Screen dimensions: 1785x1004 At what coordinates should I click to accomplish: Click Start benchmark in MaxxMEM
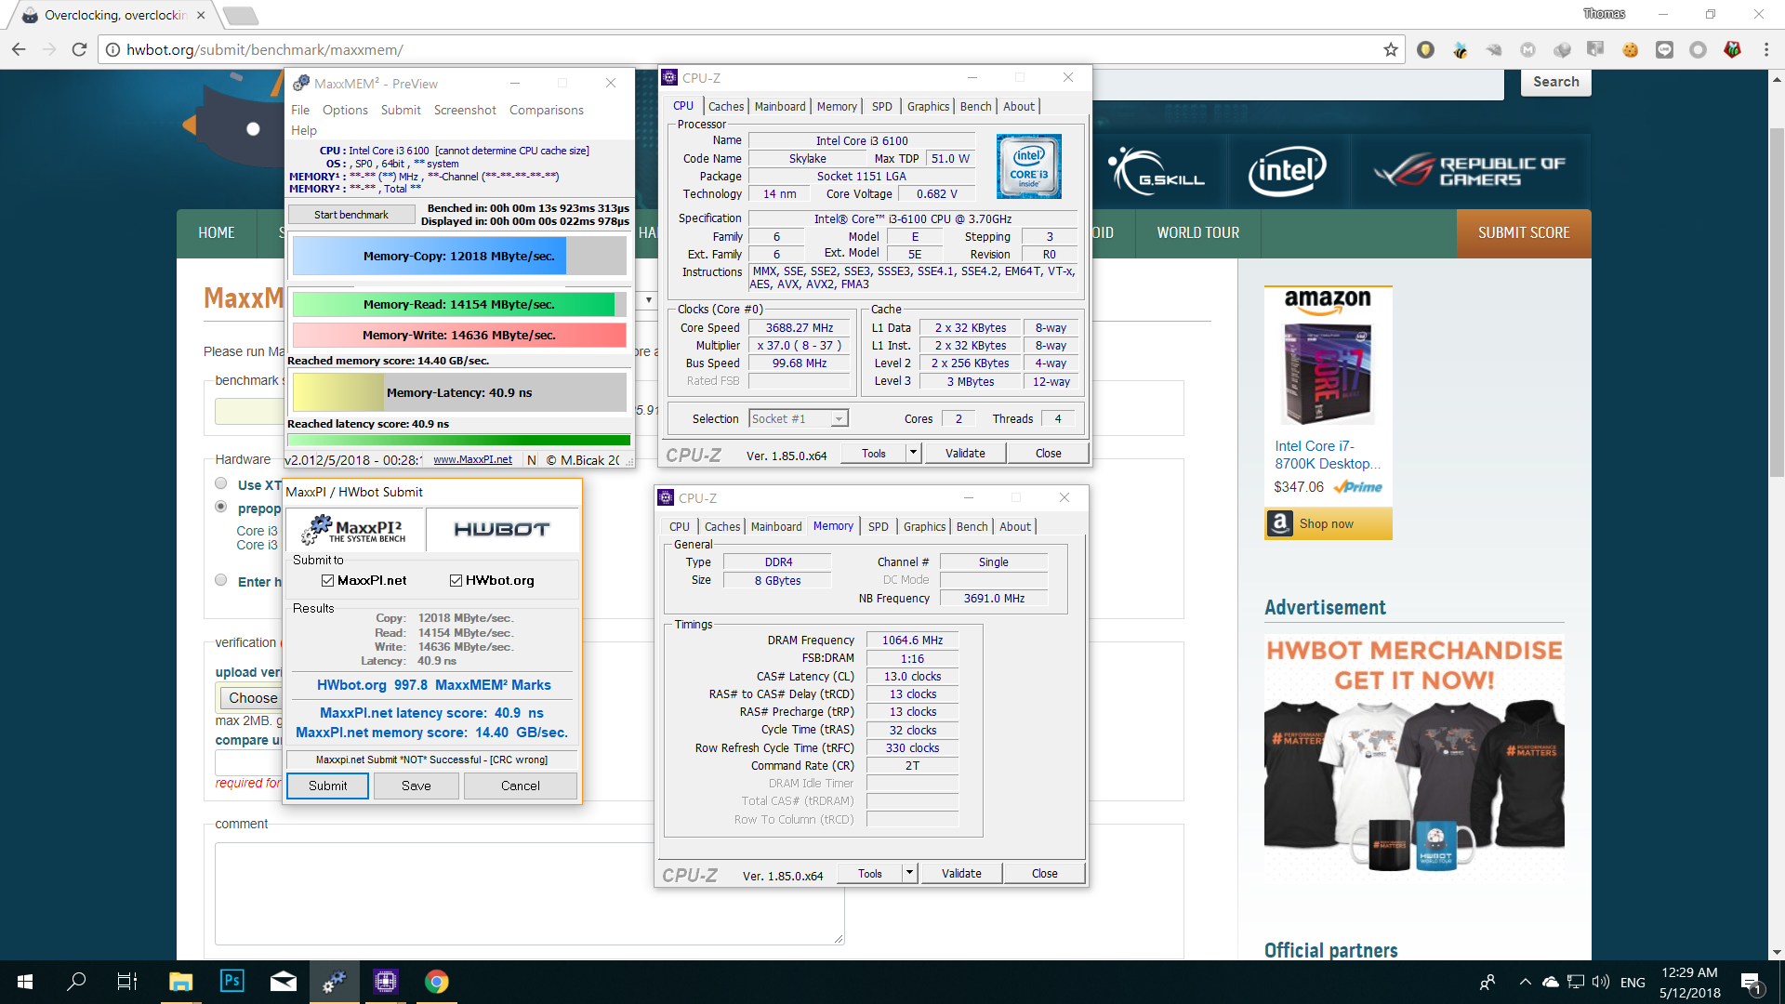(351, 215)
